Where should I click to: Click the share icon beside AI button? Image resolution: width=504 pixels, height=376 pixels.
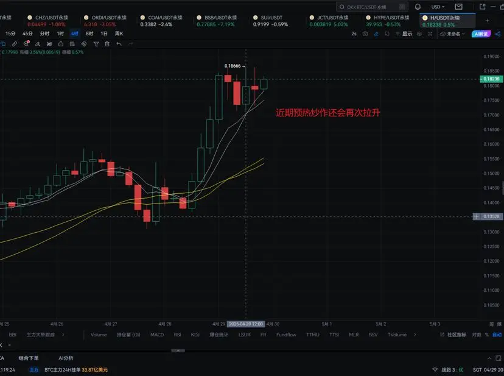tap(498, 34)
